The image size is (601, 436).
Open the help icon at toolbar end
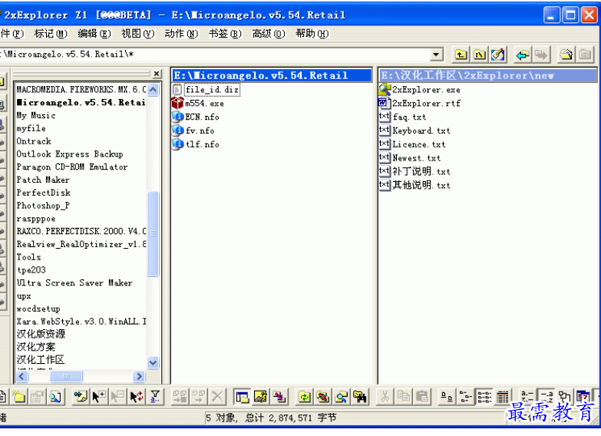(583, 397)
